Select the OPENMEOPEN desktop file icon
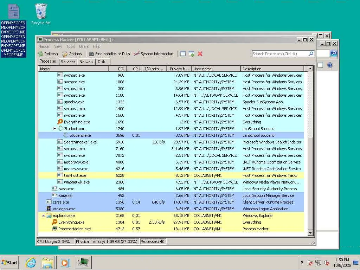This screenshot has width=360, height=270. click(13, 30)
